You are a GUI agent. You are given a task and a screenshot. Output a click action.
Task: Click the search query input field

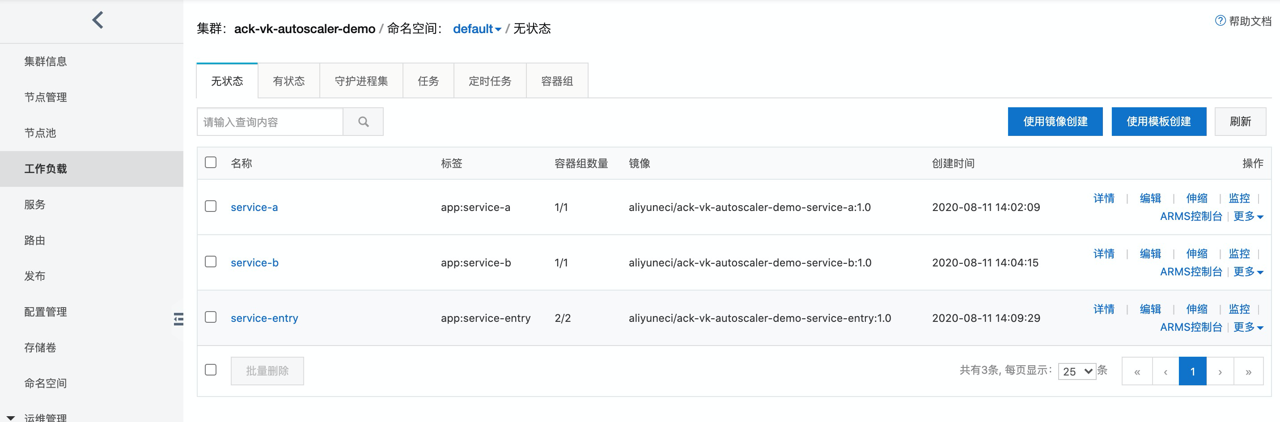click(x=270, y=122)
